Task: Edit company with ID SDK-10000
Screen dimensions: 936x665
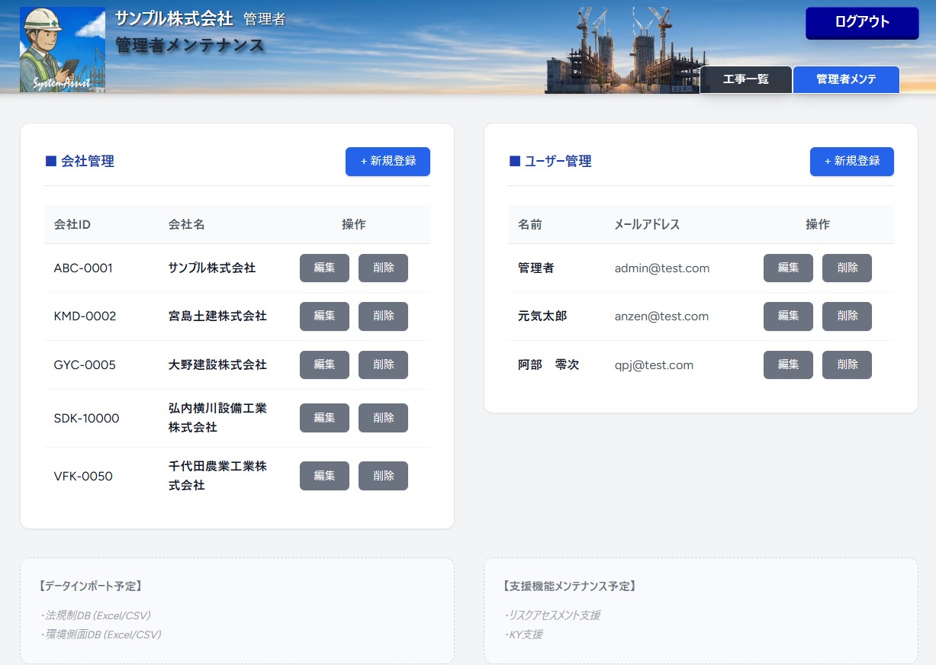Action: pyautogui.click(x=324, y=418)
